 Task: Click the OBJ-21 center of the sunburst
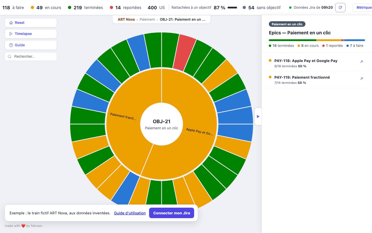(x=162, y=124)
